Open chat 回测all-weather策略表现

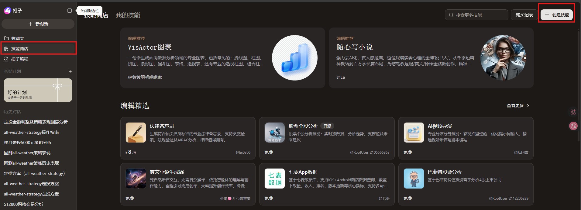point(27,153)
